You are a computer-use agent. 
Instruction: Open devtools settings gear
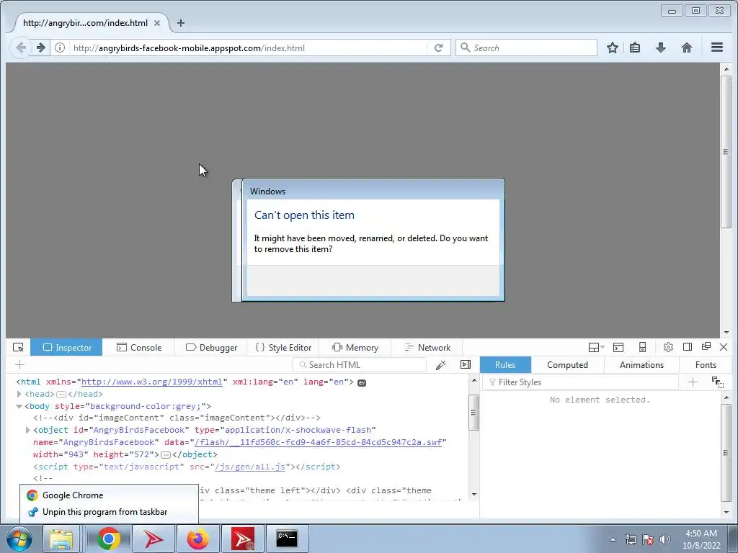point(668,348)
